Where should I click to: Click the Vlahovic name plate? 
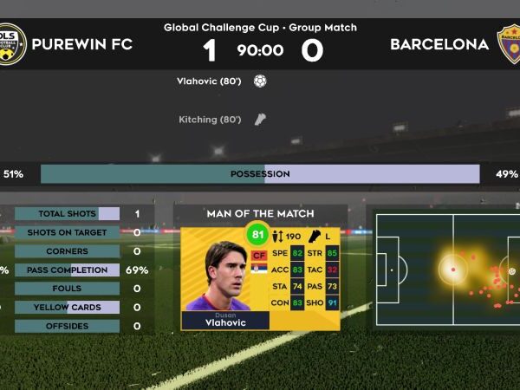225,320
